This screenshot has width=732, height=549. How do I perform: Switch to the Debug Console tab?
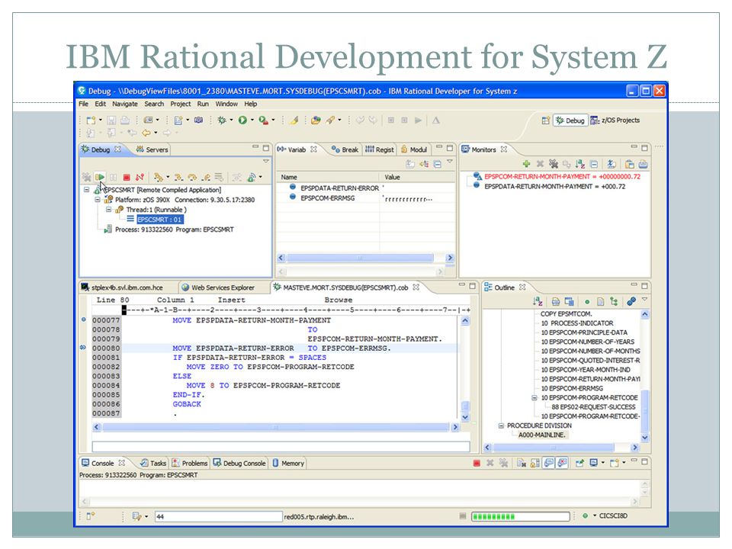[x=239, y=463]
